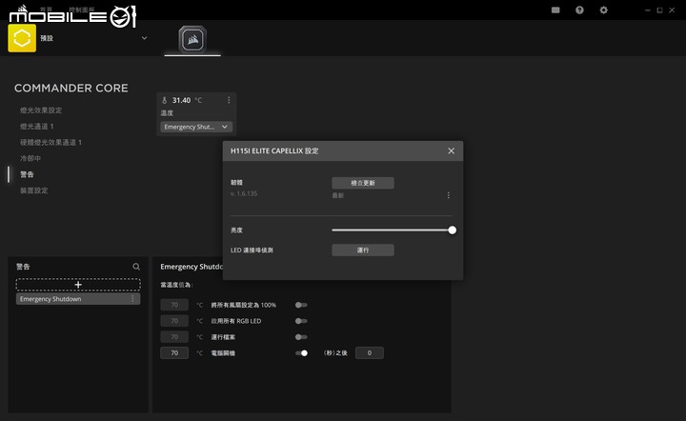Open 裝置設定 in the sidebar
Image resolution: width=686 pixels, height=421 pixels.
tap(33, 190)
